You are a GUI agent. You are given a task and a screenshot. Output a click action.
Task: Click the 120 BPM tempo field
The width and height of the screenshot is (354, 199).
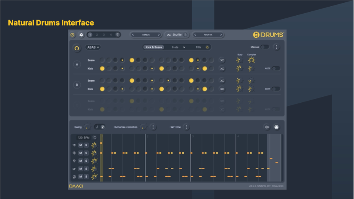coord(83,137)
